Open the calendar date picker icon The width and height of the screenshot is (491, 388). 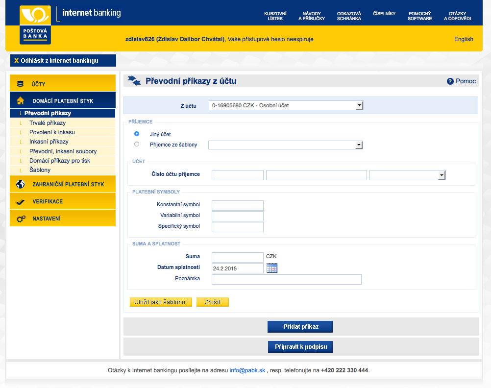[272, 268]
